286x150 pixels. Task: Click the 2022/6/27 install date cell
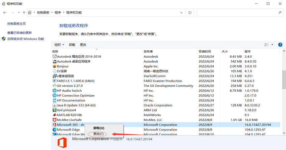206,105
